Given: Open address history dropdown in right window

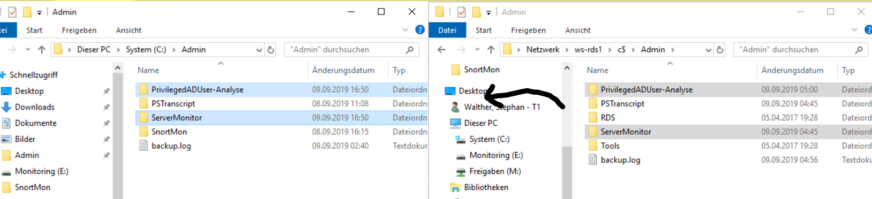Looking at the screenshot, I should 708,50.
